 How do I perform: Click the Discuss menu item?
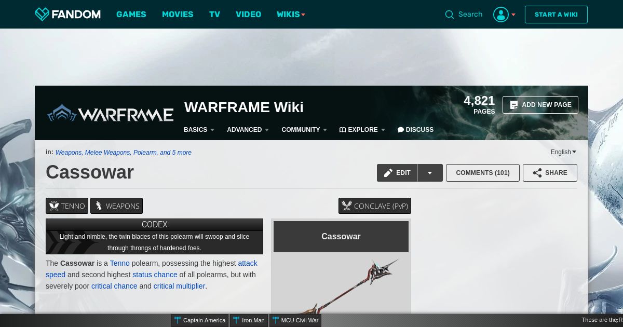415,130
